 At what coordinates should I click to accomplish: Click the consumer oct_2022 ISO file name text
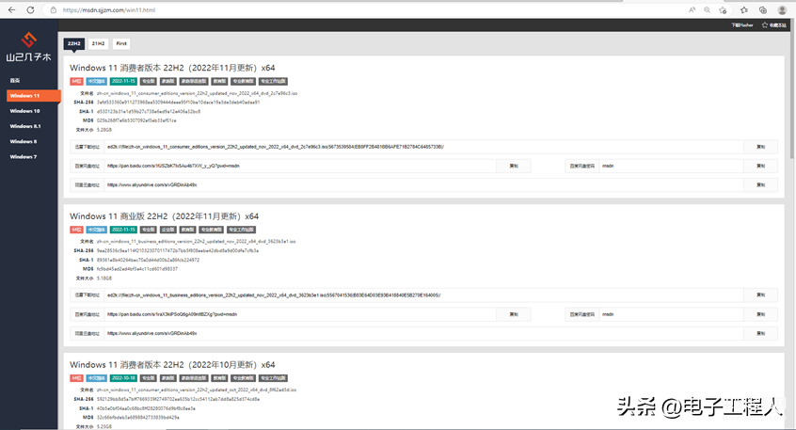click(197, 390)
